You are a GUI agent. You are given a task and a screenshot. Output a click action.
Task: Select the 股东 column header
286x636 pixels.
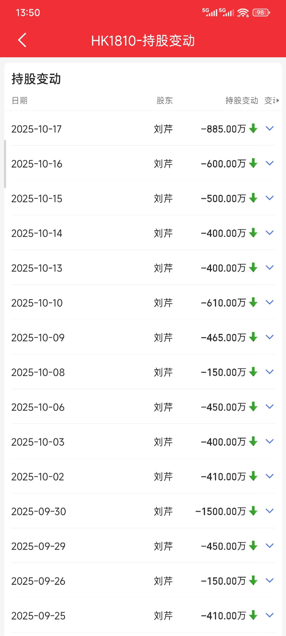164,101
